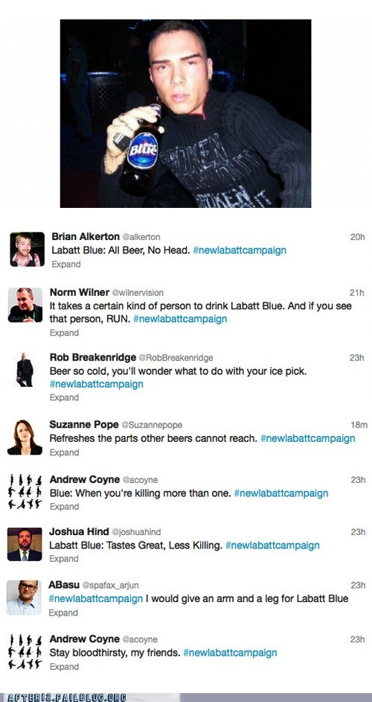The image size is (372, 702).
Task: Expand ABasu's tweet
Action: click(x=63, y=613)
